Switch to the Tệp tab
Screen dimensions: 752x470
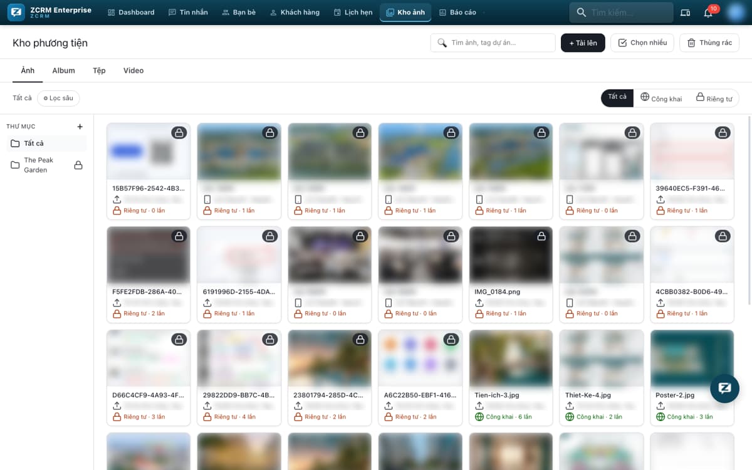(x=99, y=71)
